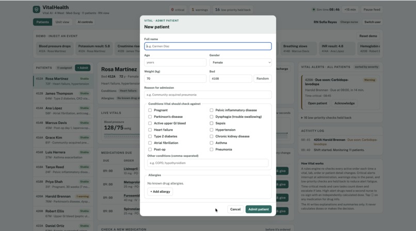Click the 0 critical counter

click(178, 10)
